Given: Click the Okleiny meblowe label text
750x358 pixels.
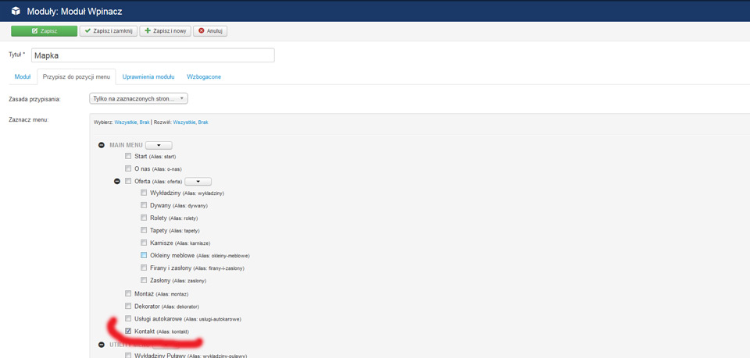Looking at the screenshot, I should tap(173, 255).
